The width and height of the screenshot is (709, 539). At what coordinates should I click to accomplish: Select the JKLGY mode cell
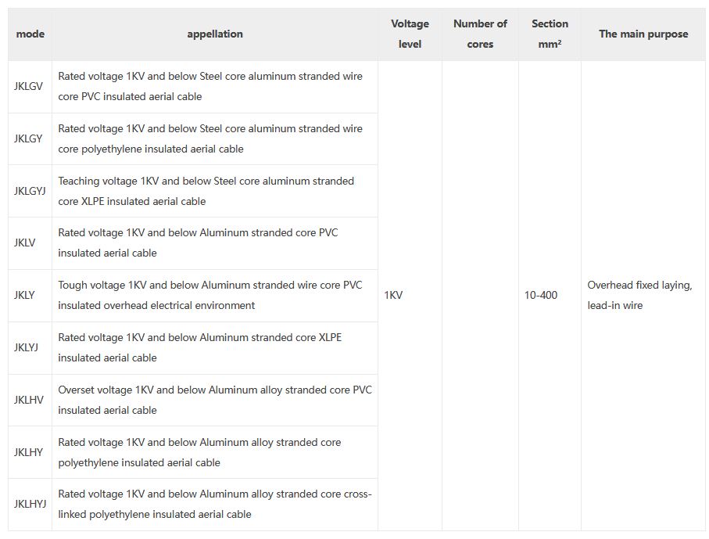click(28, 139)
